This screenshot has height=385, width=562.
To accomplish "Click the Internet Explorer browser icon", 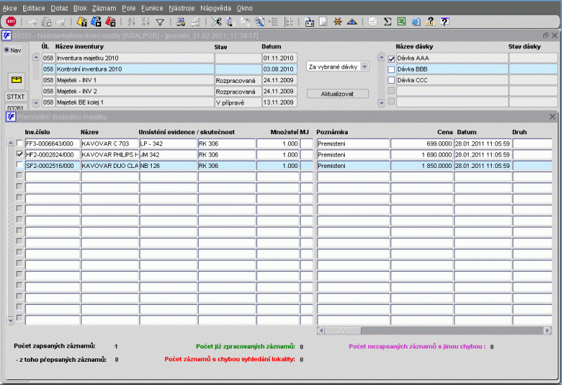I will click(x=416, y=22).
